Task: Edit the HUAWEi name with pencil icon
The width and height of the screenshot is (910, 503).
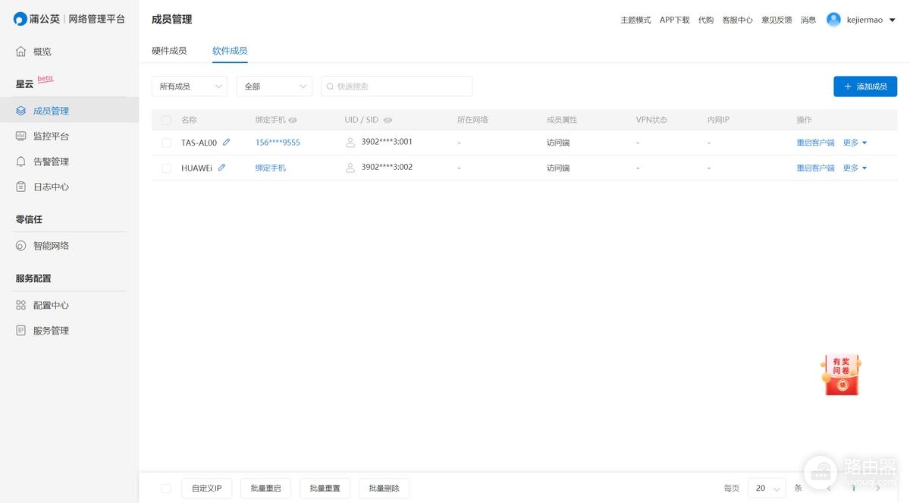Action: tap(221, 168)
